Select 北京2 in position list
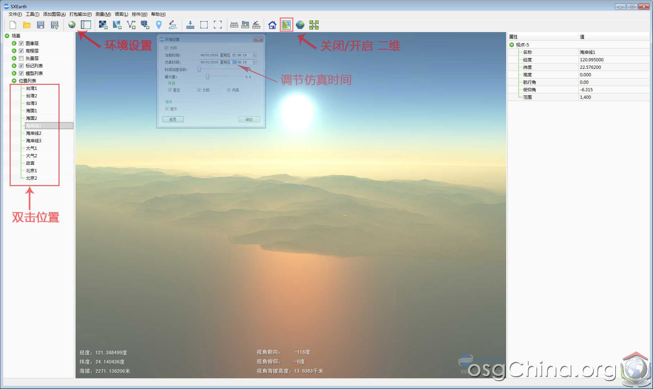 pos(31,178)
